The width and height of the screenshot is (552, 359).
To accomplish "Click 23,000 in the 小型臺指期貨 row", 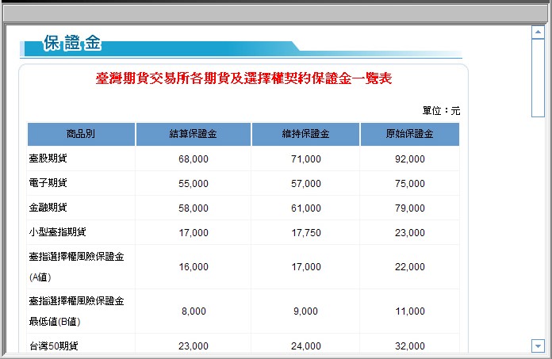I will point(410,233).
